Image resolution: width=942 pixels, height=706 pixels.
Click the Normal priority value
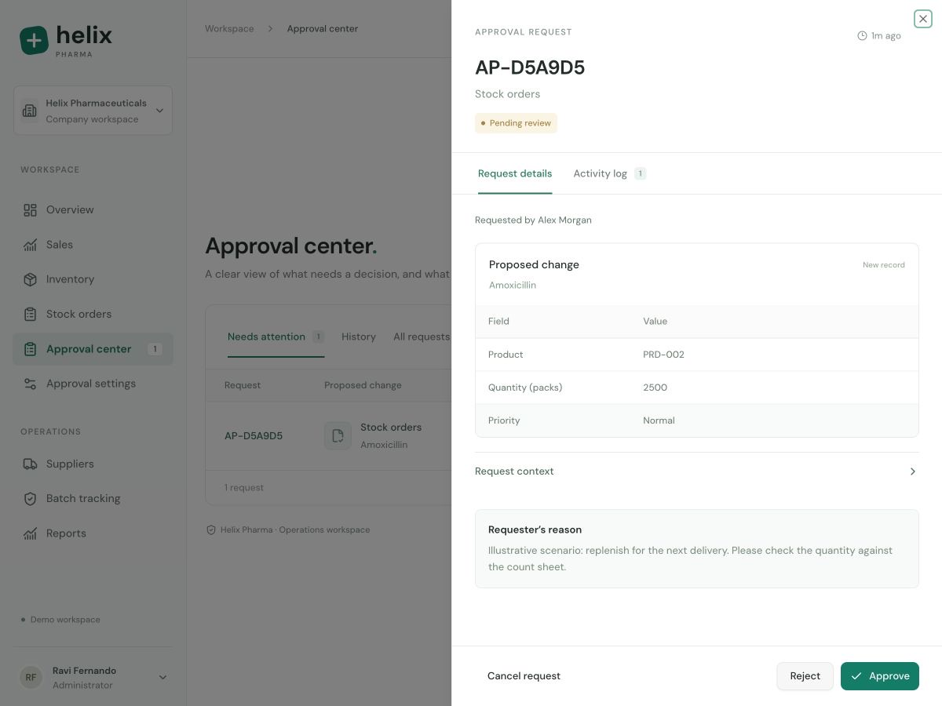659,420
